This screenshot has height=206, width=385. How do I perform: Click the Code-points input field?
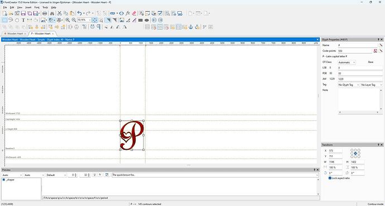pos(355,51)
